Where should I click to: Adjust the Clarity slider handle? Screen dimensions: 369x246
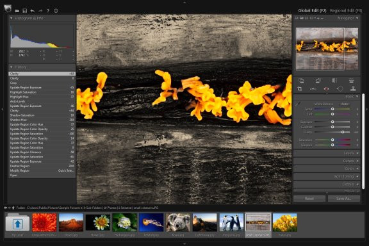tap(343, 132)
